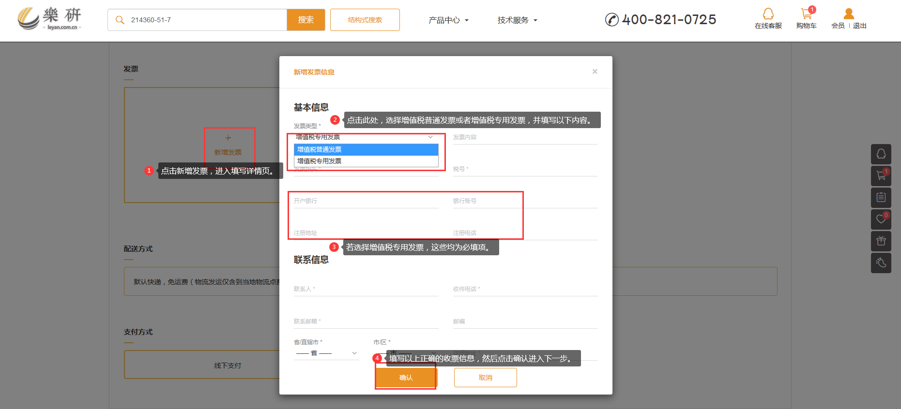Collapse the 发票类型 dropdown box
This screenshot has width=901, height=409.
click(x=365, y=137)
